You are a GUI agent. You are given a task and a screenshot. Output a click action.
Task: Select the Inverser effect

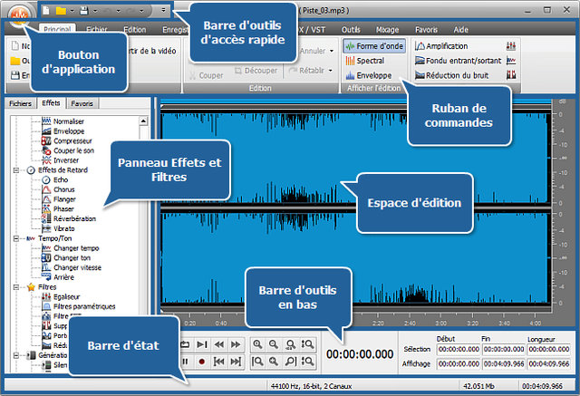coord(61,160)
